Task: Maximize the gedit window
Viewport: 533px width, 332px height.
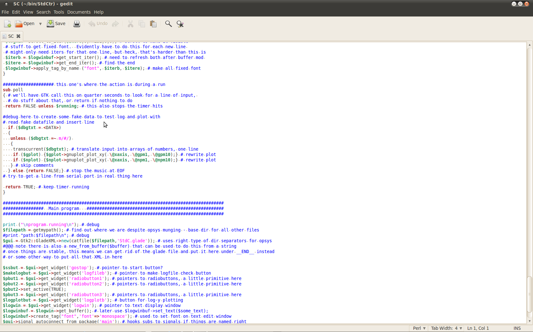Action: (520, 4)
